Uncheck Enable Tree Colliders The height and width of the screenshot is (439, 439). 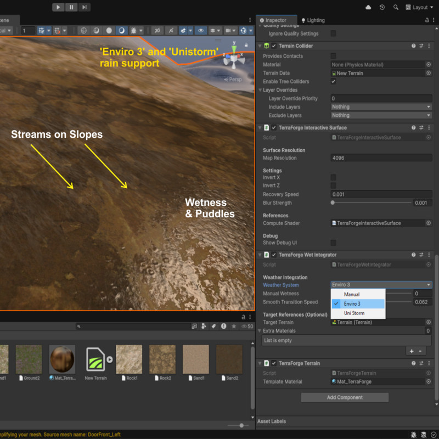click(333, 81)
